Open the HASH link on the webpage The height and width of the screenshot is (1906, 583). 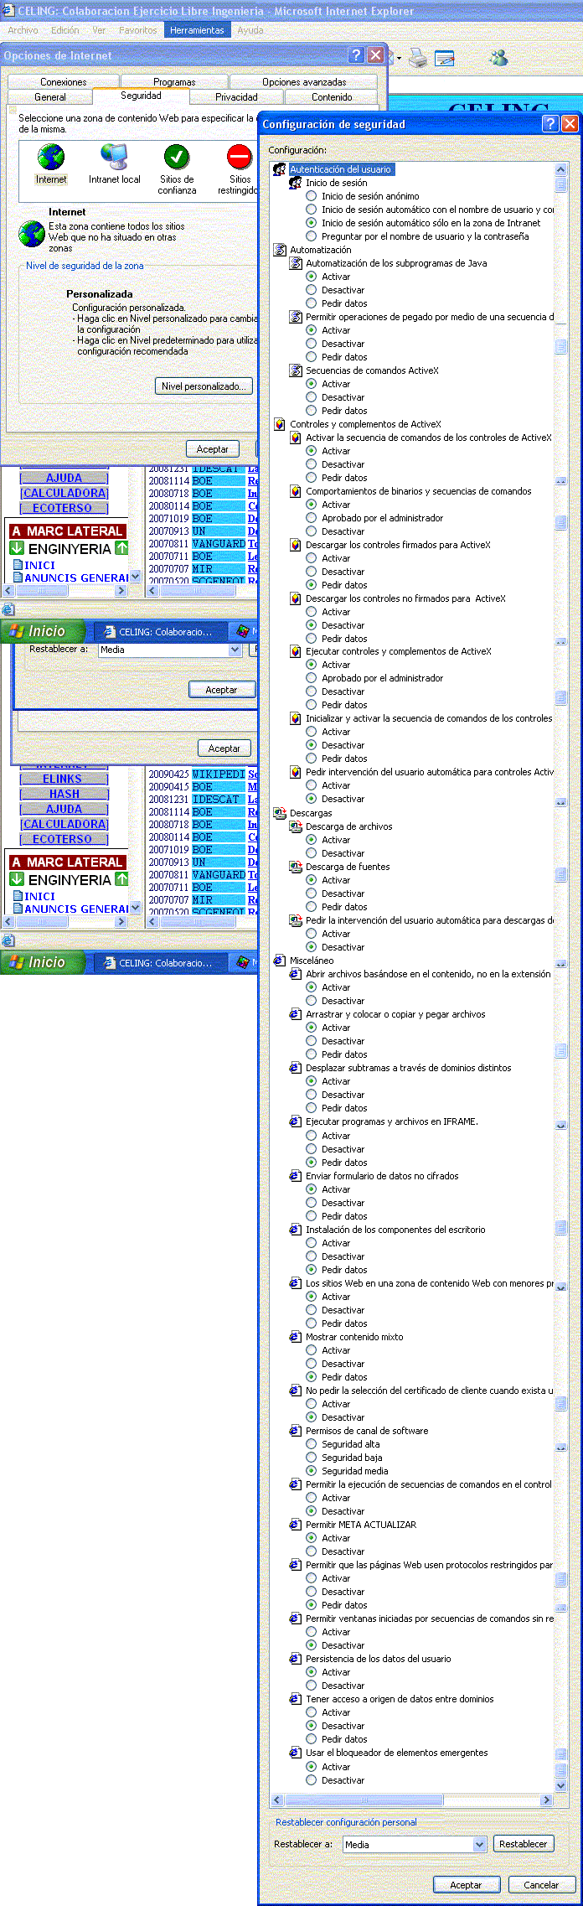[x=64, y=794]
